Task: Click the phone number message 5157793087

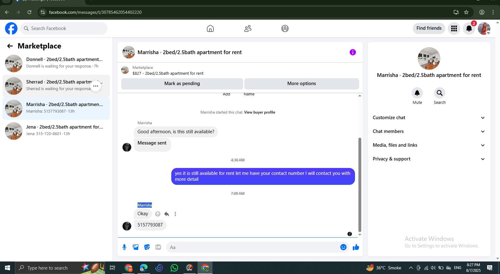Action: tap(150, 225)
